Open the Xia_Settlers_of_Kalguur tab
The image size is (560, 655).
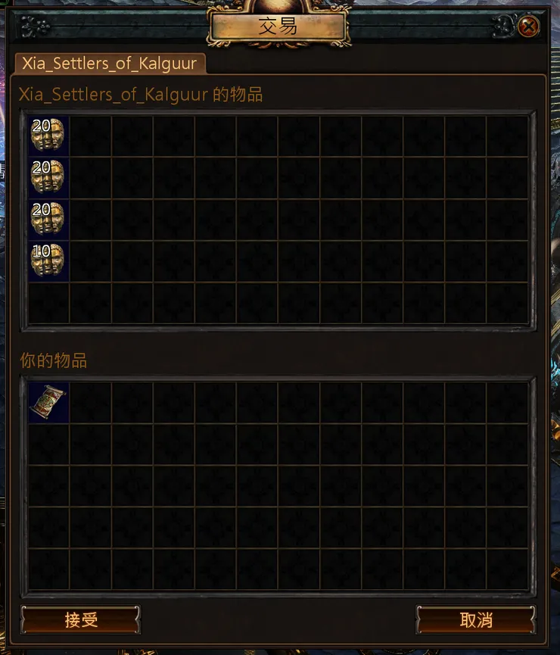pyautogui.click(x=110, y=64)
